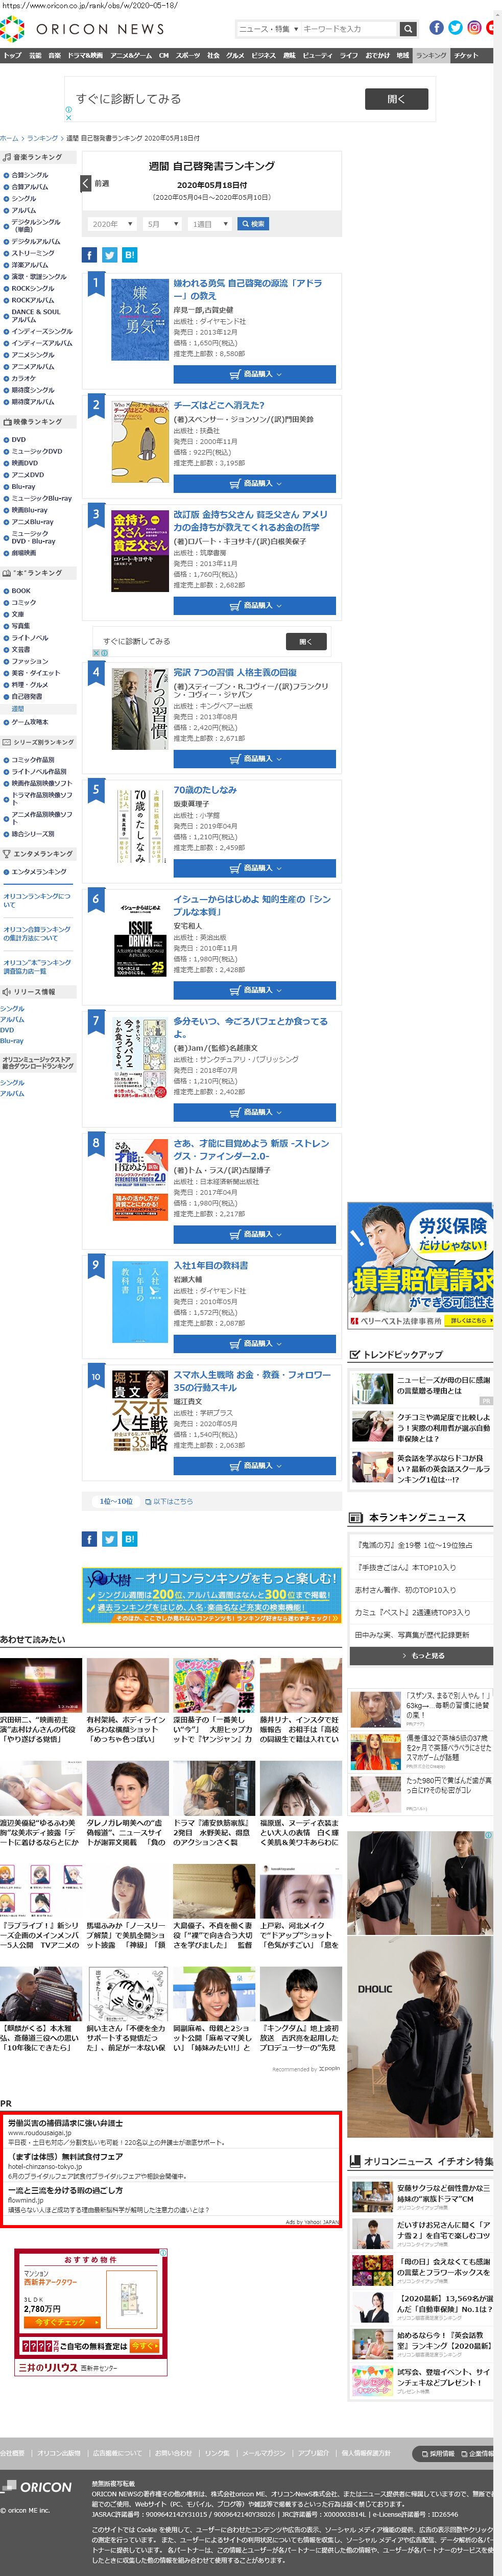502x2576 pixels.
Task: Expand the ストリーミング plus icon
Action: [x=5, y=253]
